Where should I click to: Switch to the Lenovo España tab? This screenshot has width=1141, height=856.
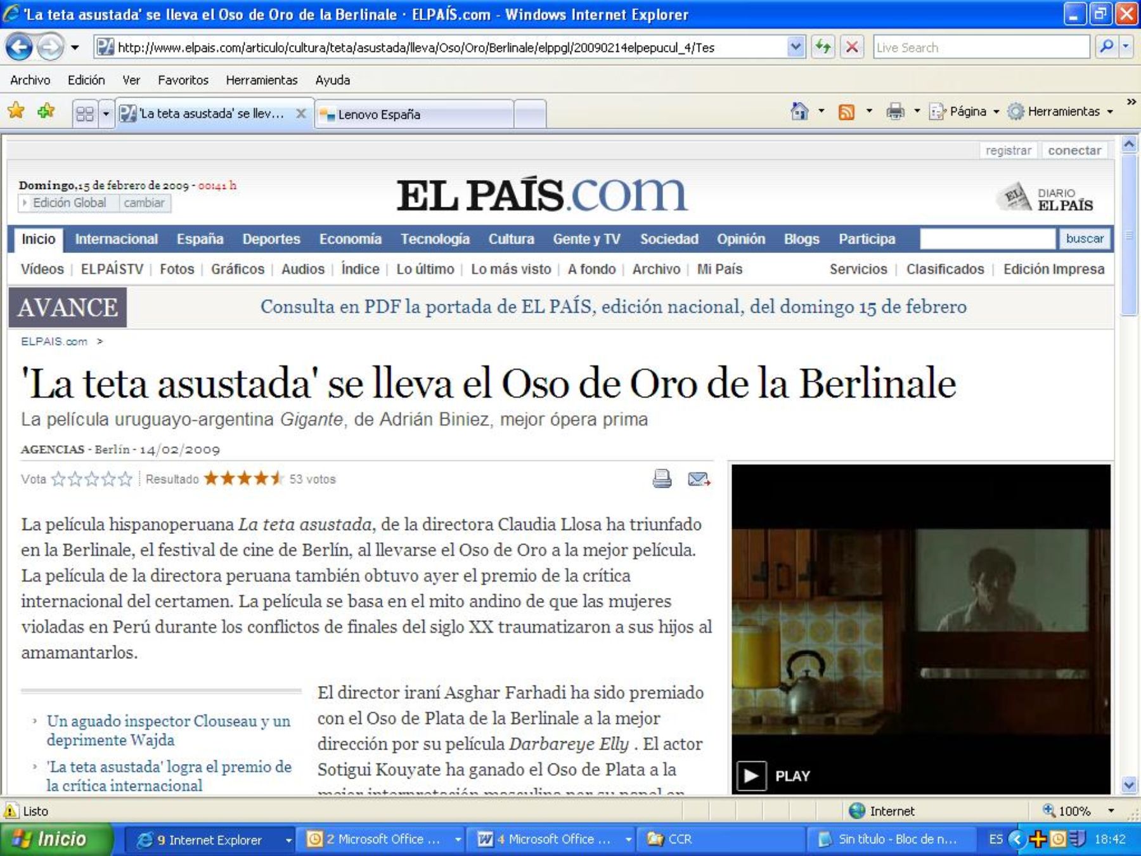413,114
